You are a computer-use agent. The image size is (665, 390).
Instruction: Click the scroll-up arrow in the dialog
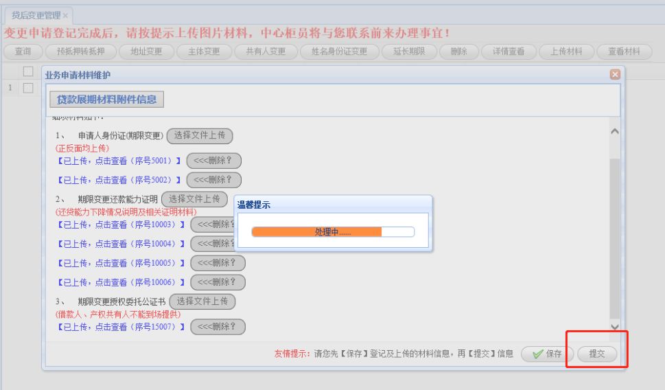click(614, 132)
